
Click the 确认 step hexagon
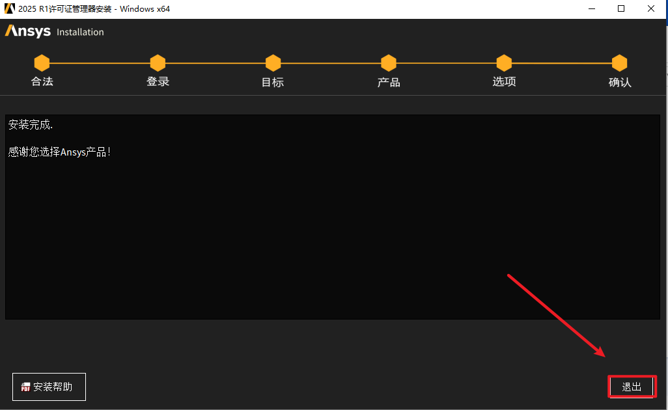619,63
